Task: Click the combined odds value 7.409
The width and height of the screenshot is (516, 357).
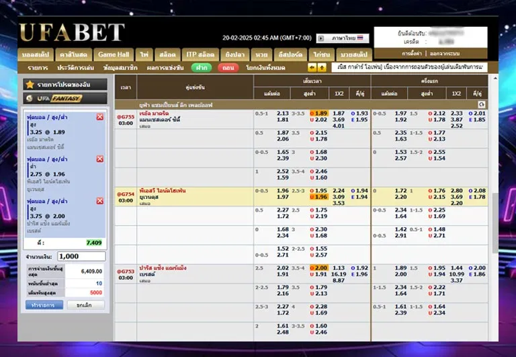Action: coord(94,243)
